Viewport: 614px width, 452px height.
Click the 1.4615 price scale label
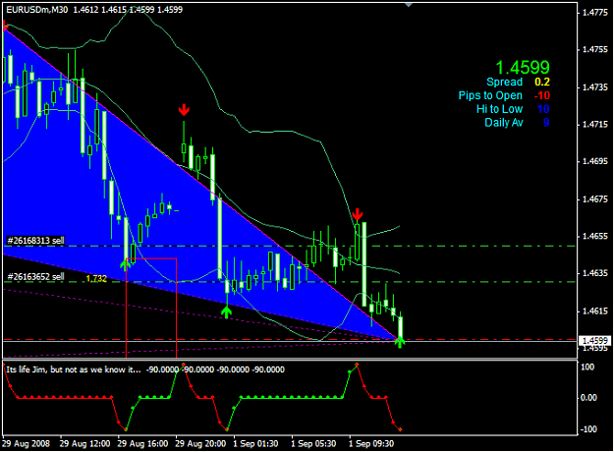coord(595,311)
